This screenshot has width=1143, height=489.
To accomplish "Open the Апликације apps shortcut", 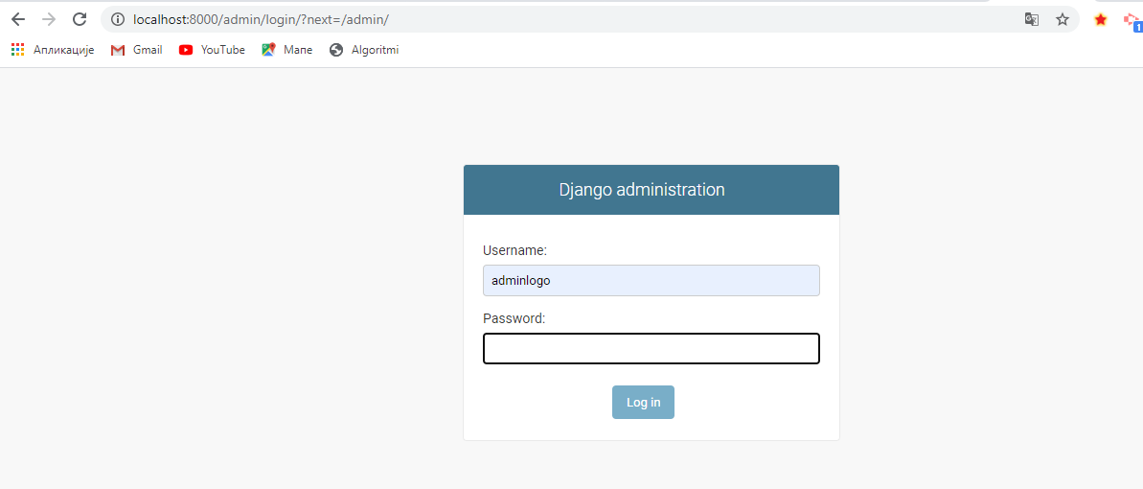I will click(53, 50).
